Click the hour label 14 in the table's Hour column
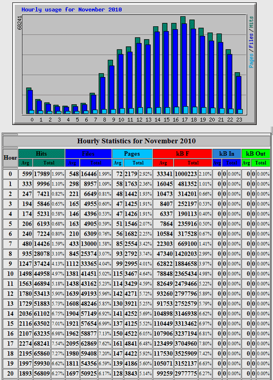Image resolution: width=273 pixels, height=380 pixels. coord(10,314)
